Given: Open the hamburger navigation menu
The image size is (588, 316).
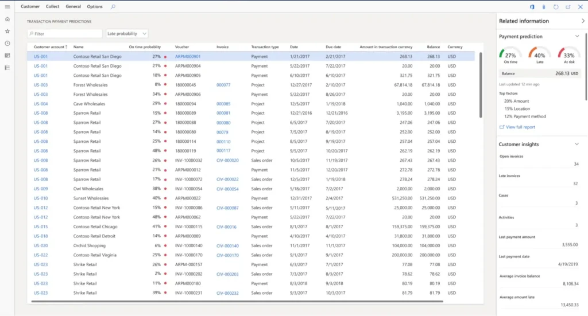Looking at the screenshot, I should point(7,6).
